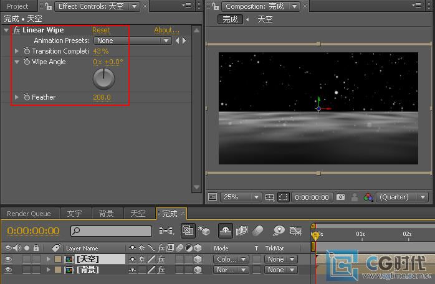Toggle lock on the Effect Controls panel

click(x=49, y=6)
